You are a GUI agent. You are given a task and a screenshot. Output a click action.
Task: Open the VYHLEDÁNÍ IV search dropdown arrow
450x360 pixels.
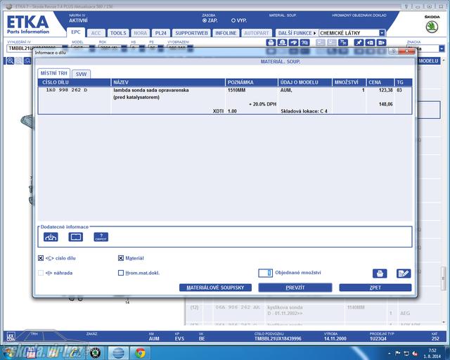(x=65, y=49)
